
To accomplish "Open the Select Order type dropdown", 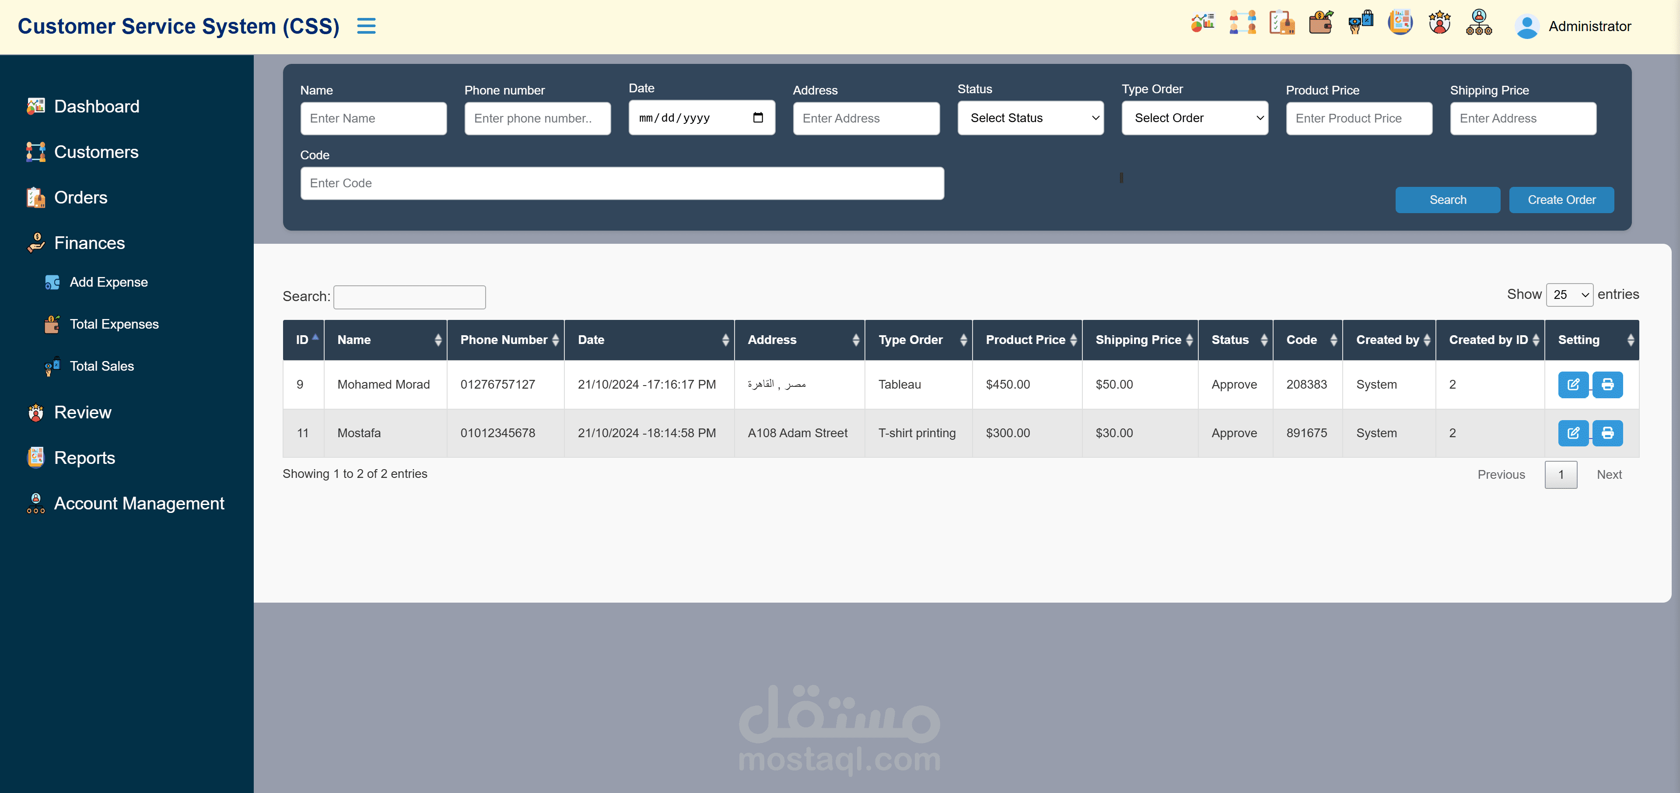I will click(x=1195, y=118).
